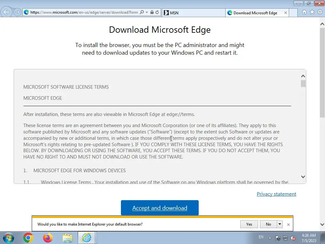Open the Privacy statement link

point(276,194)
